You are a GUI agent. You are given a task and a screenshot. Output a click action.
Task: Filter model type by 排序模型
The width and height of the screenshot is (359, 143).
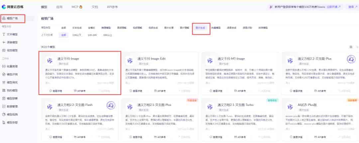point(263,27)
